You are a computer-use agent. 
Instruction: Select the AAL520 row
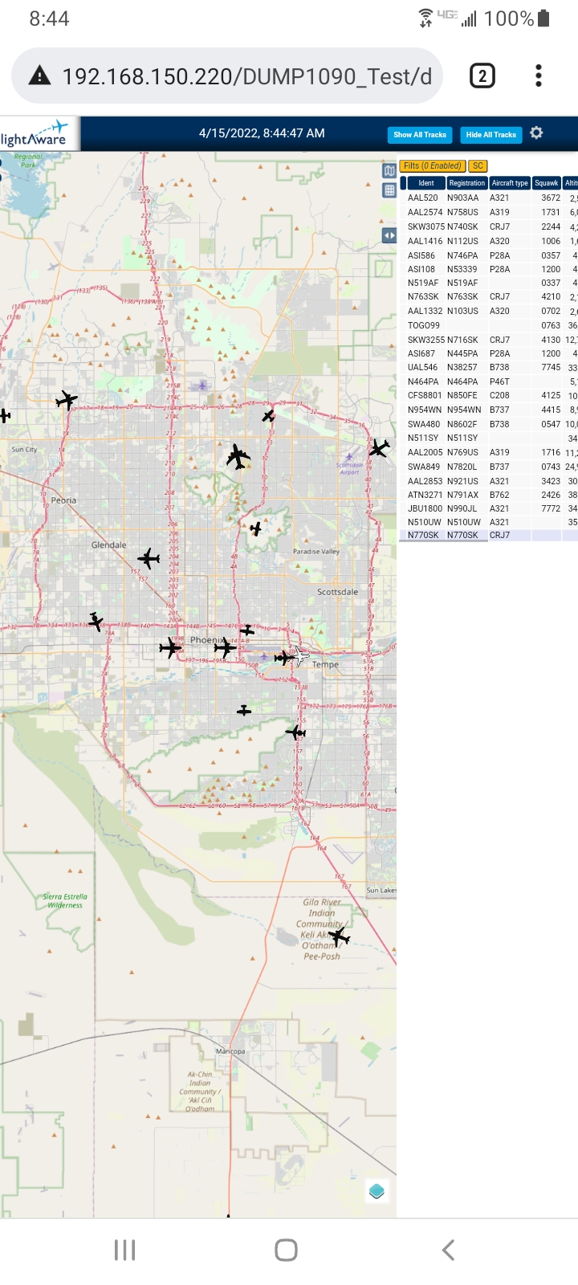coord(488,198)
